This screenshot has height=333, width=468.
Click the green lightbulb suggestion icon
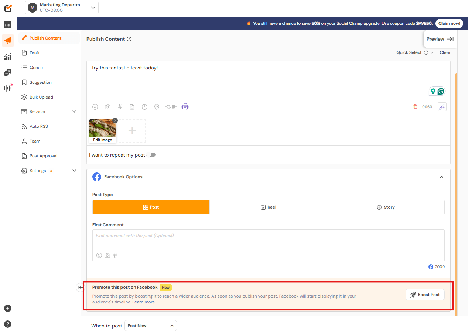click(433, 91)
